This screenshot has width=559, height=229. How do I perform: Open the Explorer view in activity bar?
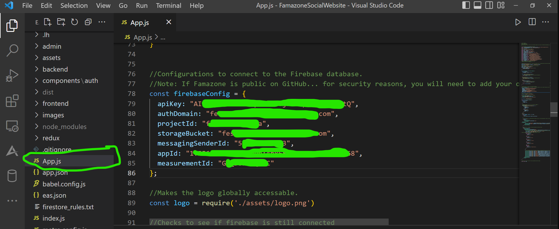(x=12, y=26)
